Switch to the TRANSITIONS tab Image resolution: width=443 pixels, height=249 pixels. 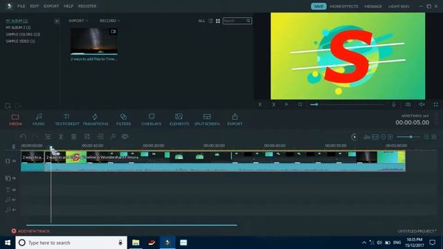click(96, 120)
